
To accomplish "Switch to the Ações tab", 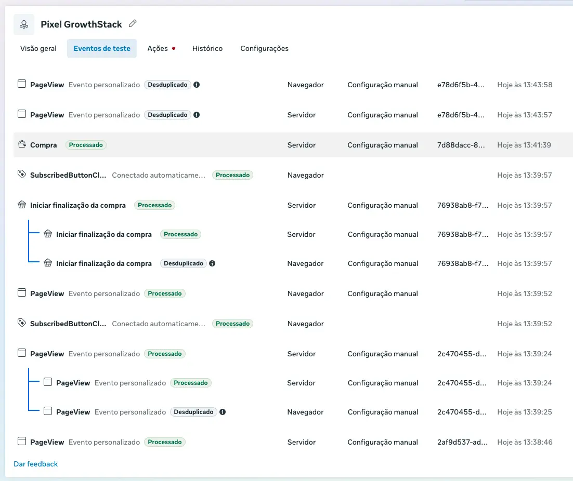I will [161, 48].
